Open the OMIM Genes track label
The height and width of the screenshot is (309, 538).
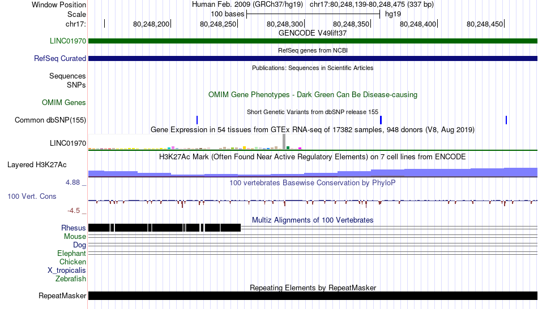pyautogui.click(x=64, y=103)
